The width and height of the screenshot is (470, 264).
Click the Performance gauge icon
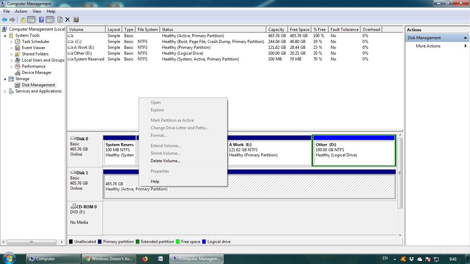pos(18,66)
